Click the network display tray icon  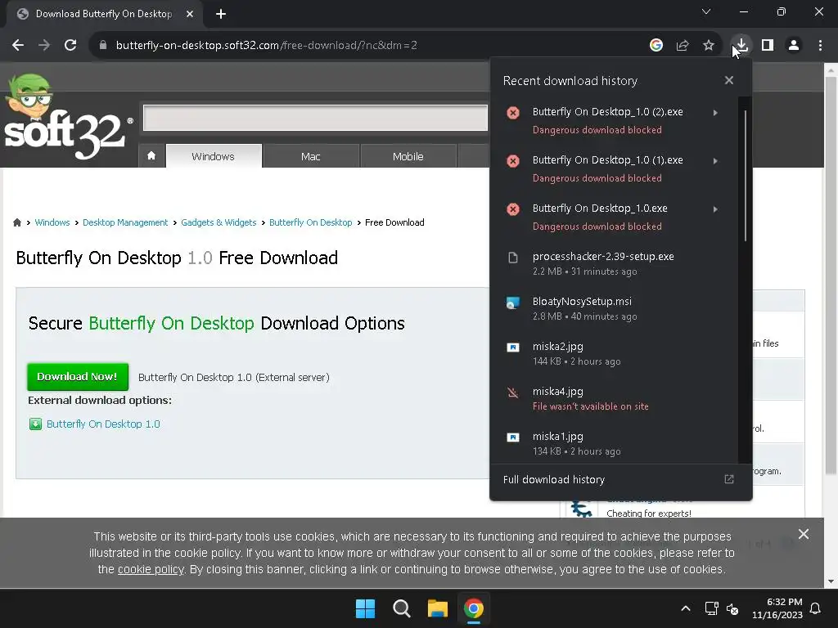click(x=711, y=608)
